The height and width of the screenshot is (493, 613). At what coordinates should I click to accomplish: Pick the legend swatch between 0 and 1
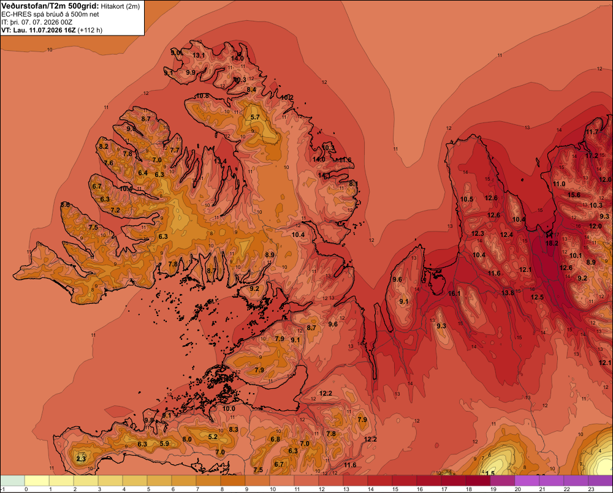click(37, 480)
